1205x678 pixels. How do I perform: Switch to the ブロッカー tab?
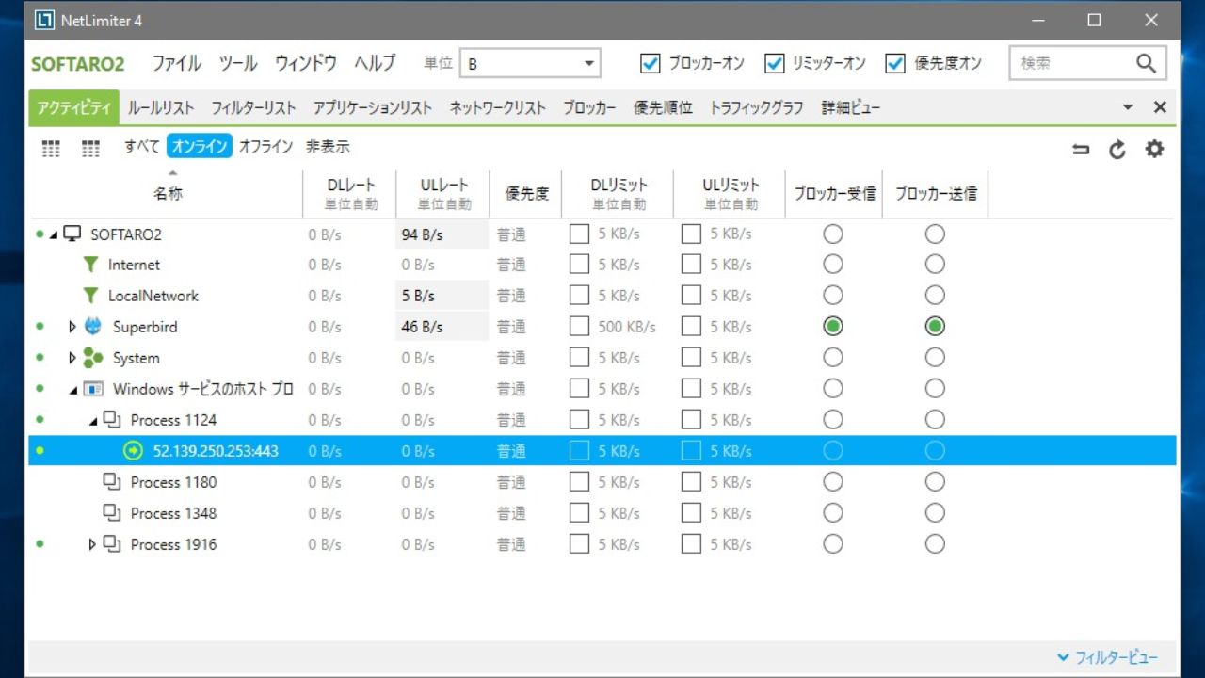(589, 107)
